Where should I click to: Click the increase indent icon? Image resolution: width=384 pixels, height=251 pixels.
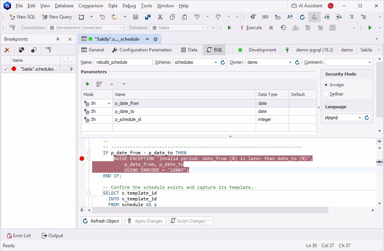click(339, 17)
